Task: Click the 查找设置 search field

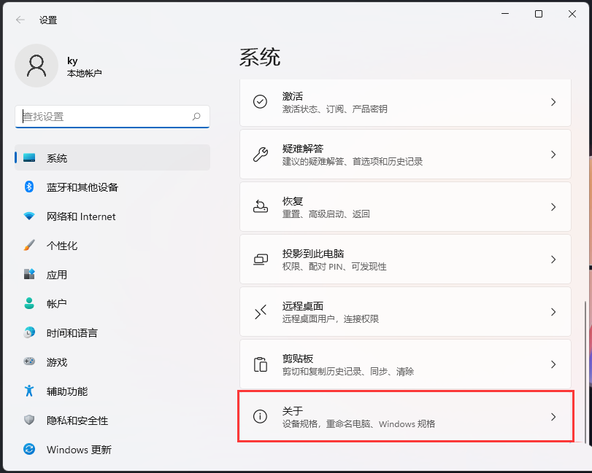Action: (112, 117)
